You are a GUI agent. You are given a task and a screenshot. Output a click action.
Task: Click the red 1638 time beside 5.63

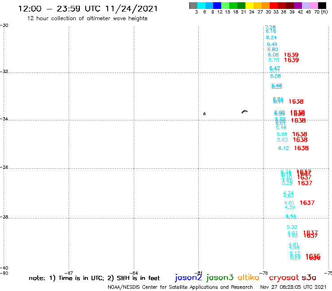pos(300,140)
